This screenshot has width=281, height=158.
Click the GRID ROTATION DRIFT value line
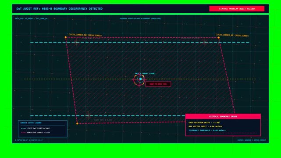pos(204,123)
